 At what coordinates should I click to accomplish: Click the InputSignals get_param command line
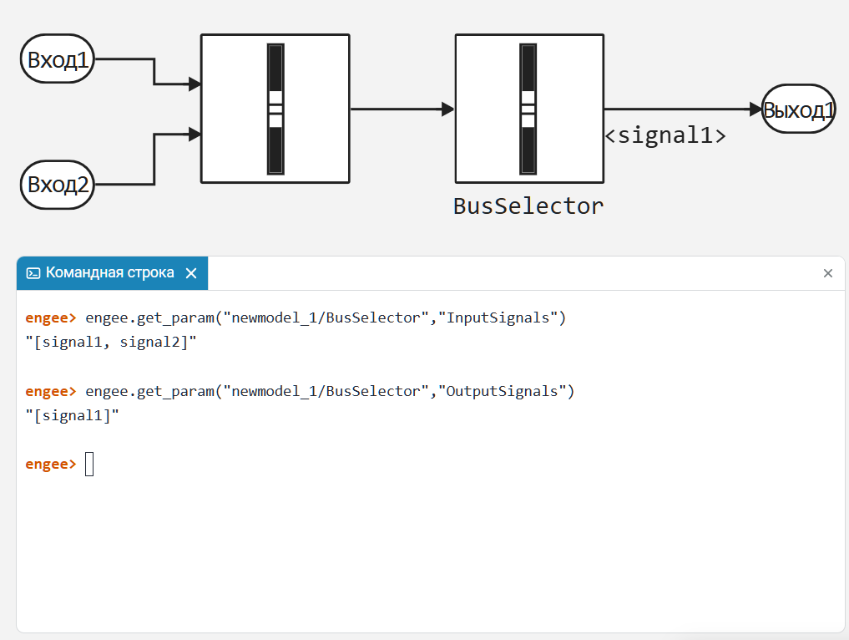click(326, 317)
